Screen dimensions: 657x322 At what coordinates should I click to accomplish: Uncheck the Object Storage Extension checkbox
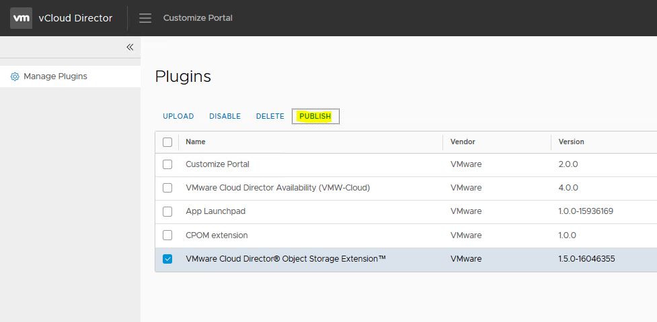(167, 259)
